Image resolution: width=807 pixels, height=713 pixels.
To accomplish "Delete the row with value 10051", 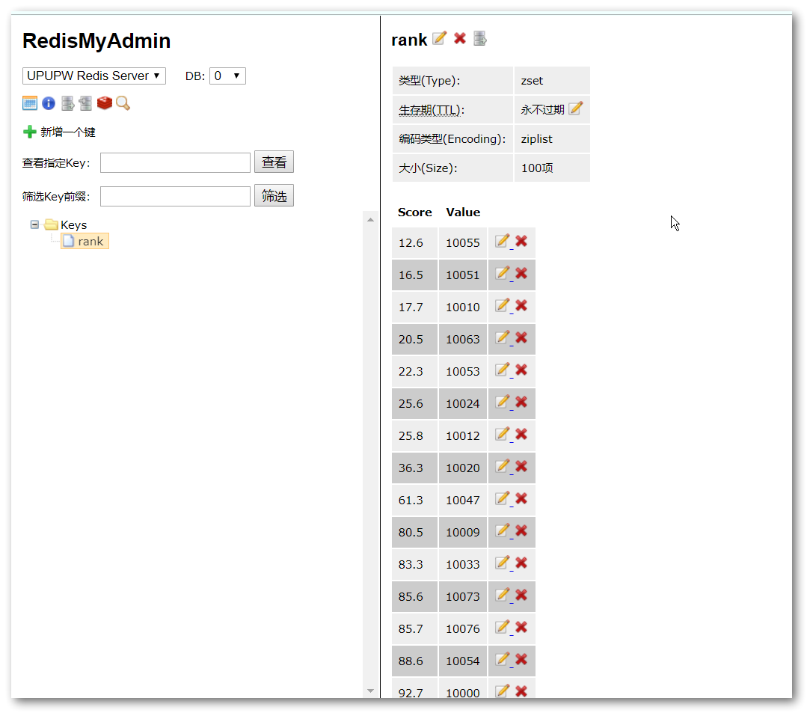I will [x=521, y=274].
